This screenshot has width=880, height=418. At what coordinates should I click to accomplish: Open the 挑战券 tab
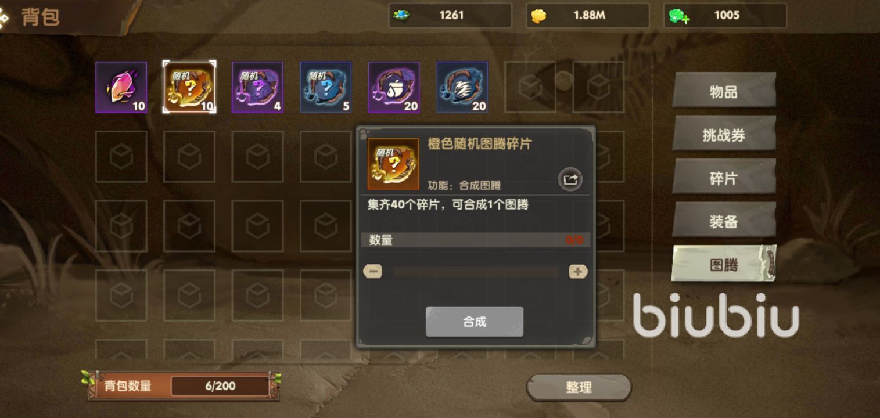click(724, 135)
